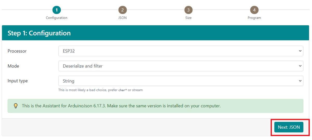Open the Processor dropdown showing ESP32
The width and height of the screenshot is (312, 140).
(181, 51)
